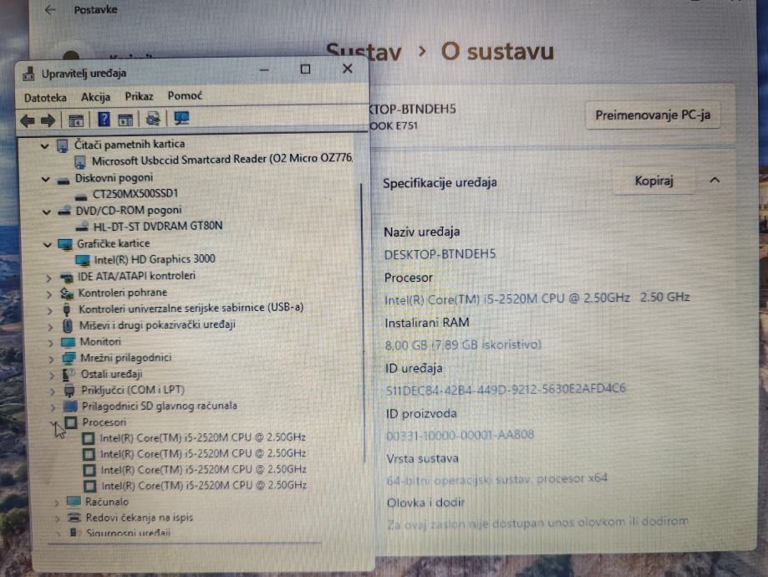Click the DVD/CD-ROM pogoni category icon
The height and width of the screenshot is (577, 768).
(x=64, y=212)
